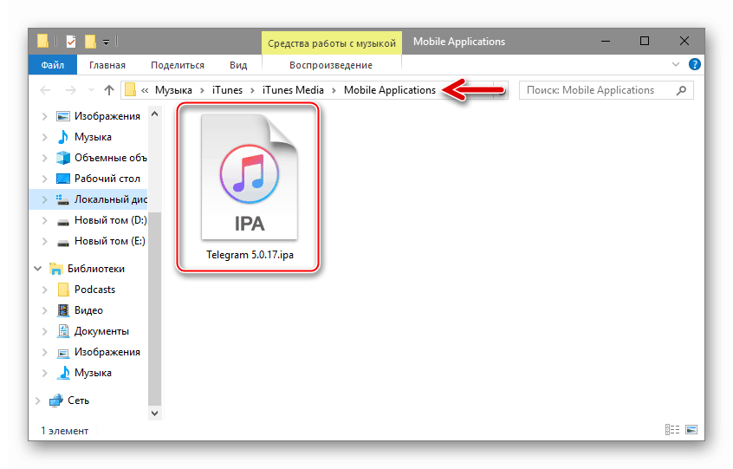Image resolution: width=733 pixels, height=469 pixels.
Task: Open the Файл menu tab
Action: 52,65
